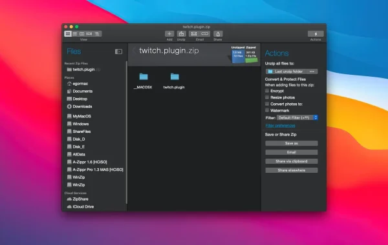Click the Last unzip folder selector
This screenshot has height=245, width=388.
(x=292, y=72)
